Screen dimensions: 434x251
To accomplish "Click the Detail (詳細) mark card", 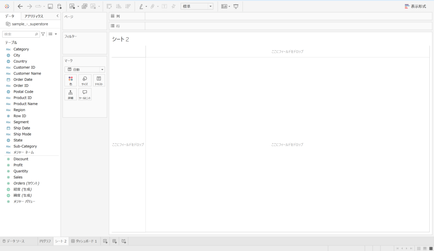I will coord(70,94).
